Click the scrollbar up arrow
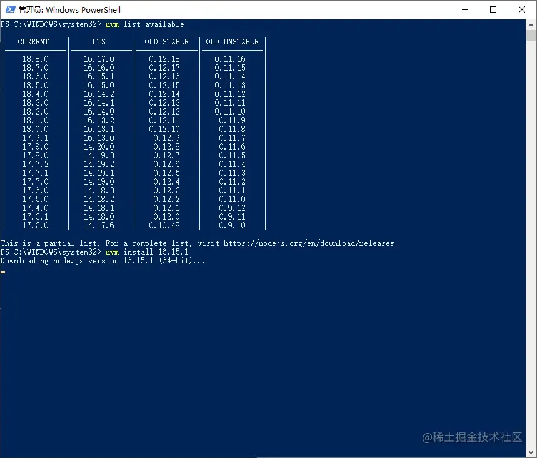This screenshot has height=458, width=537. (531, 24)
